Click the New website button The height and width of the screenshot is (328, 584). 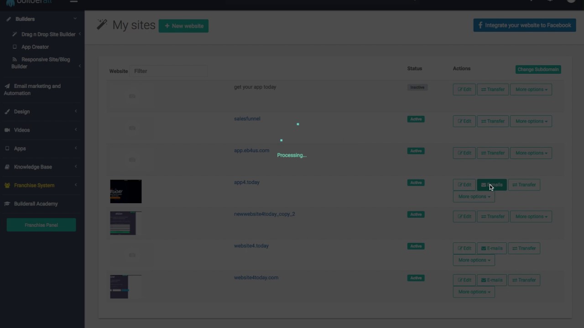click(x=183, y=26)
